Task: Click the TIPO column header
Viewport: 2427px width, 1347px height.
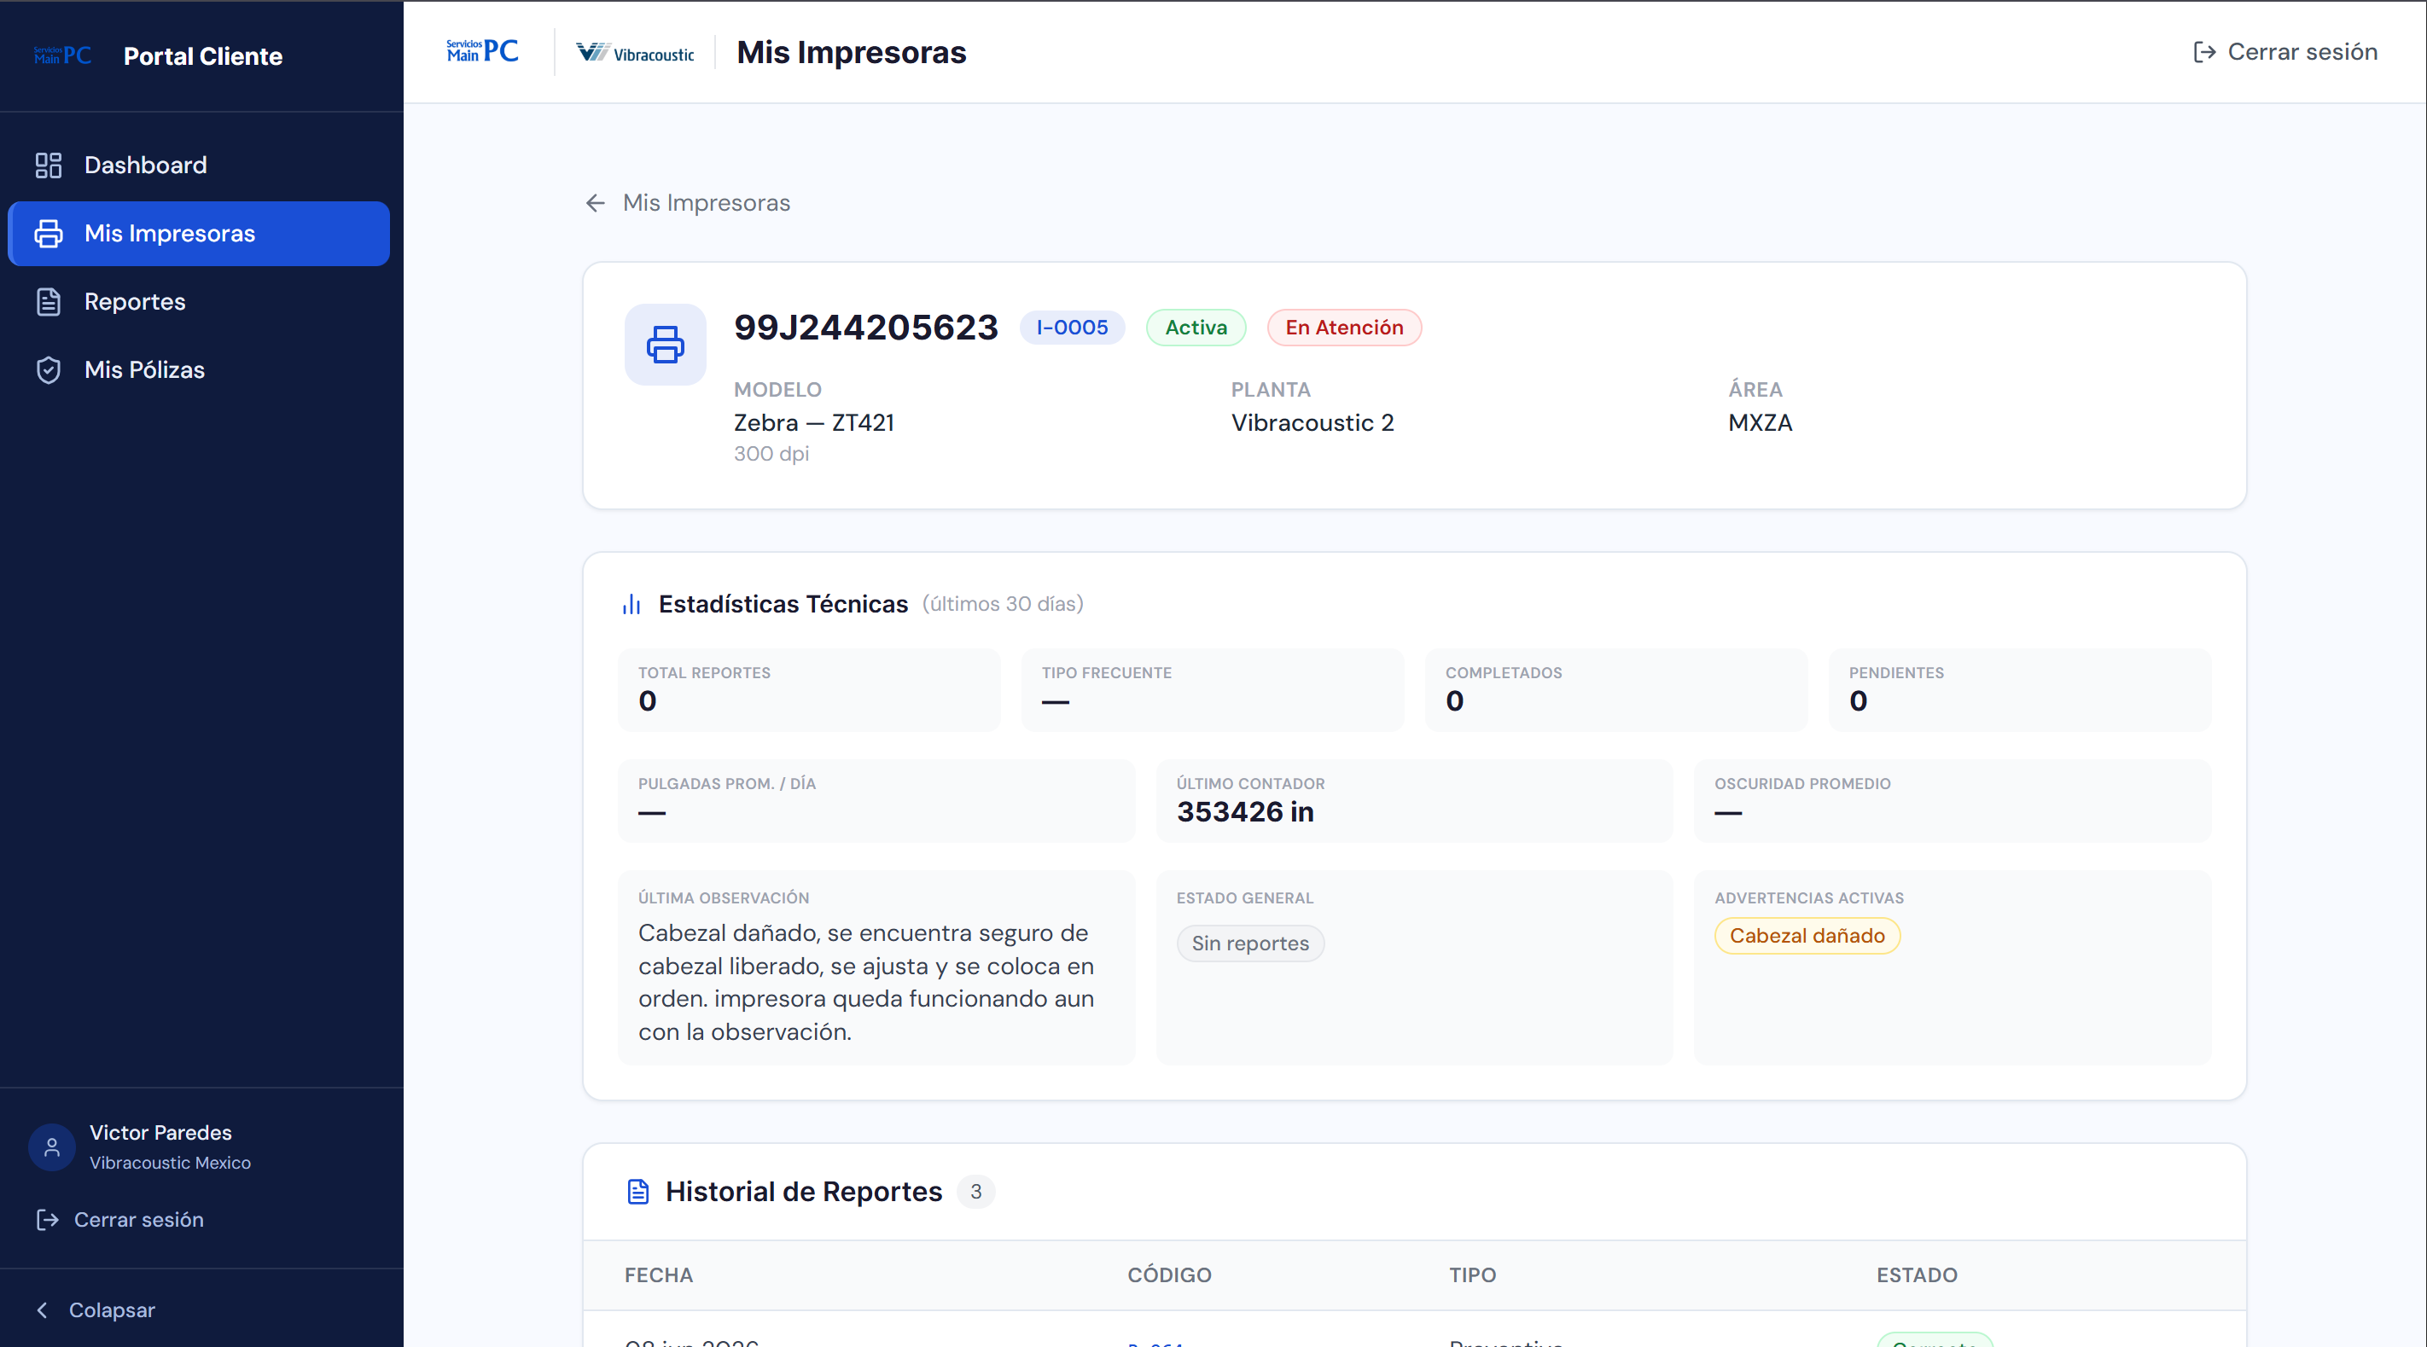Action: pyautogui.click(x=1473, y=1275)
